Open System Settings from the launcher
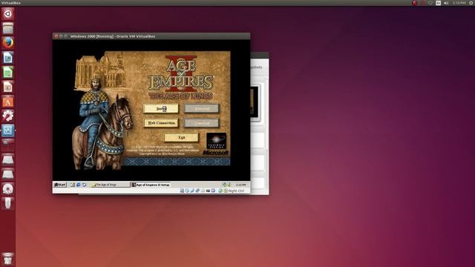This screenshot has height=267, width=475. pos(8,116)
